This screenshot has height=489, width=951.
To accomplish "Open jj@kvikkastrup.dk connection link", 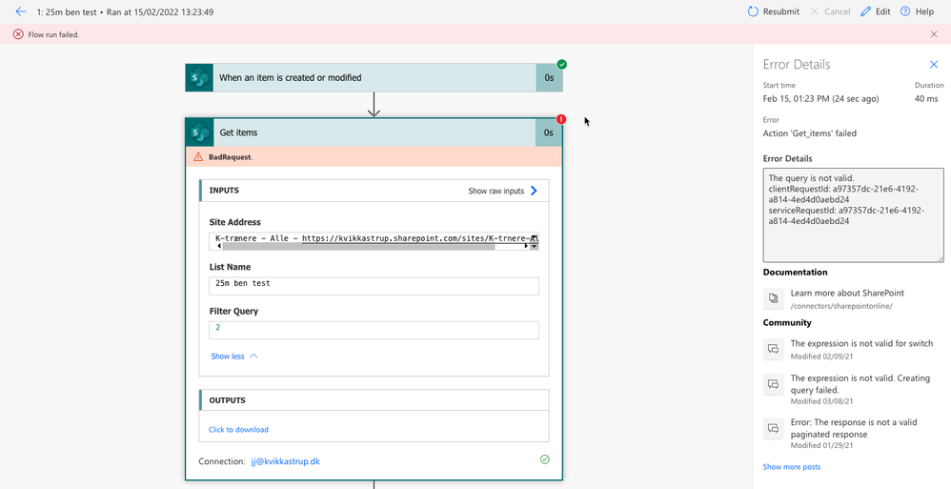I will pos(286,461).
